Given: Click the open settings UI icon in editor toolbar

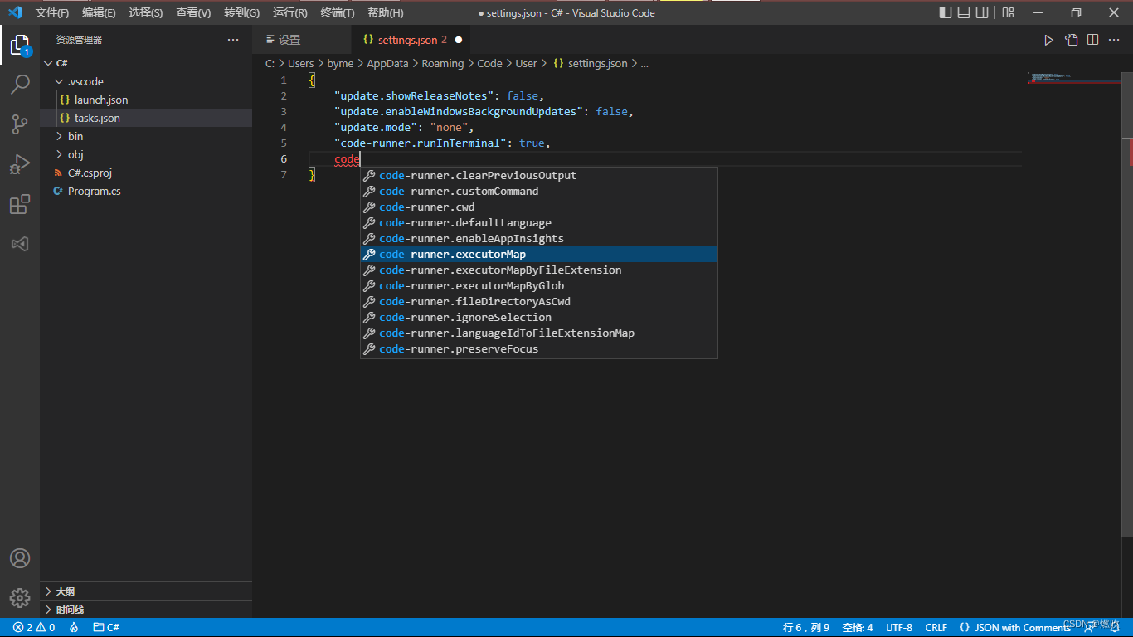Looking at the screenshot, I should (x=1072, y=40).
